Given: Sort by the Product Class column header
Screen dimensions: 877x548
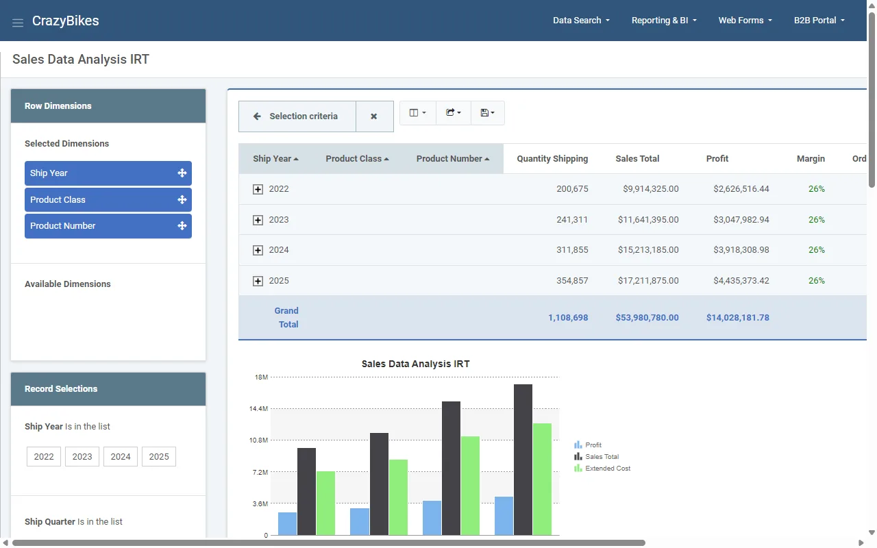Looking at the screenshot, I should pos(357,159).
